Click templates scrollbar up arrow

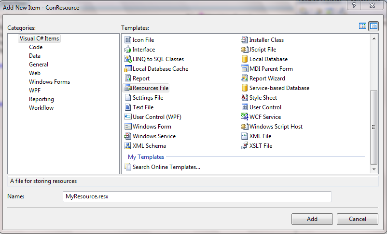374,39
